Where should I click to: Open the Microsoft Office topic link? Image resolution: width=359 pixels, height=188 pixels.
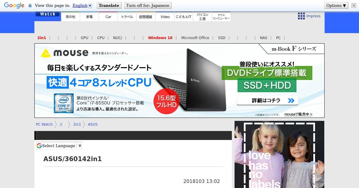pyautogui.click(x=195, y=38)
